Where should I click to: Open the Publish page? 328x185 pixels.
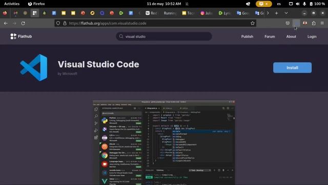(247, 36)
